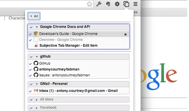Open the Evernote elephant extension
189x111 pixels.
108,4
